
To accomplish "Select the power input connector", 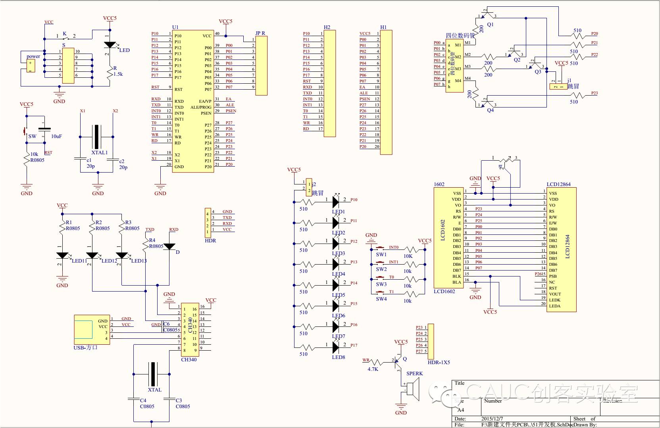I will pos(31,66).
